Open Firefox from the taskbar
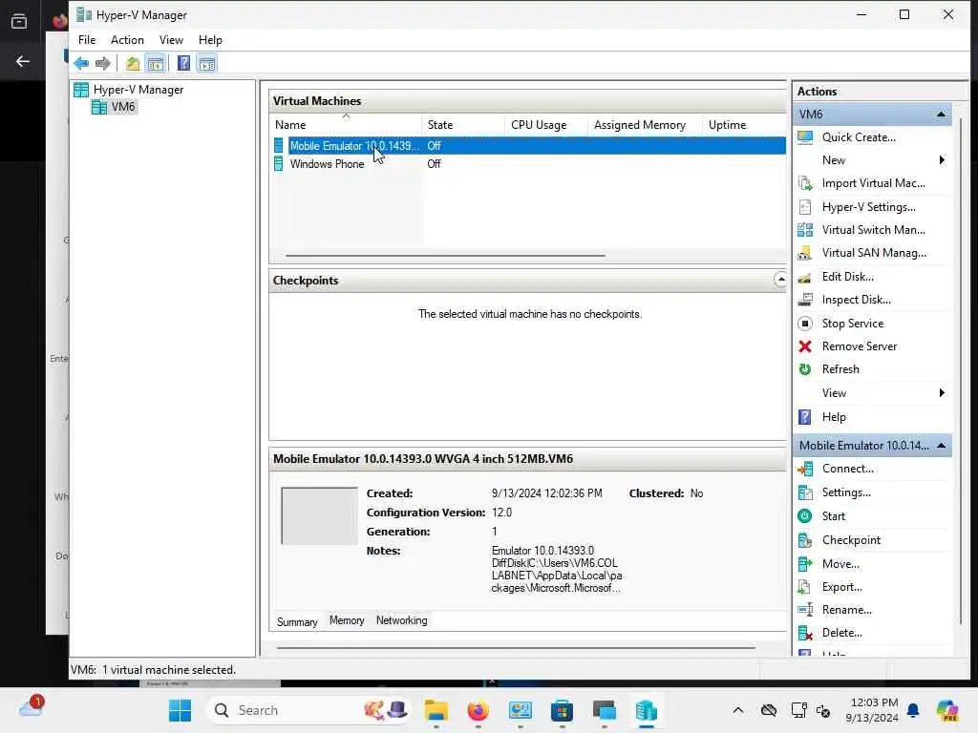This screenshot has width=978, height=733. coord(478,710)
